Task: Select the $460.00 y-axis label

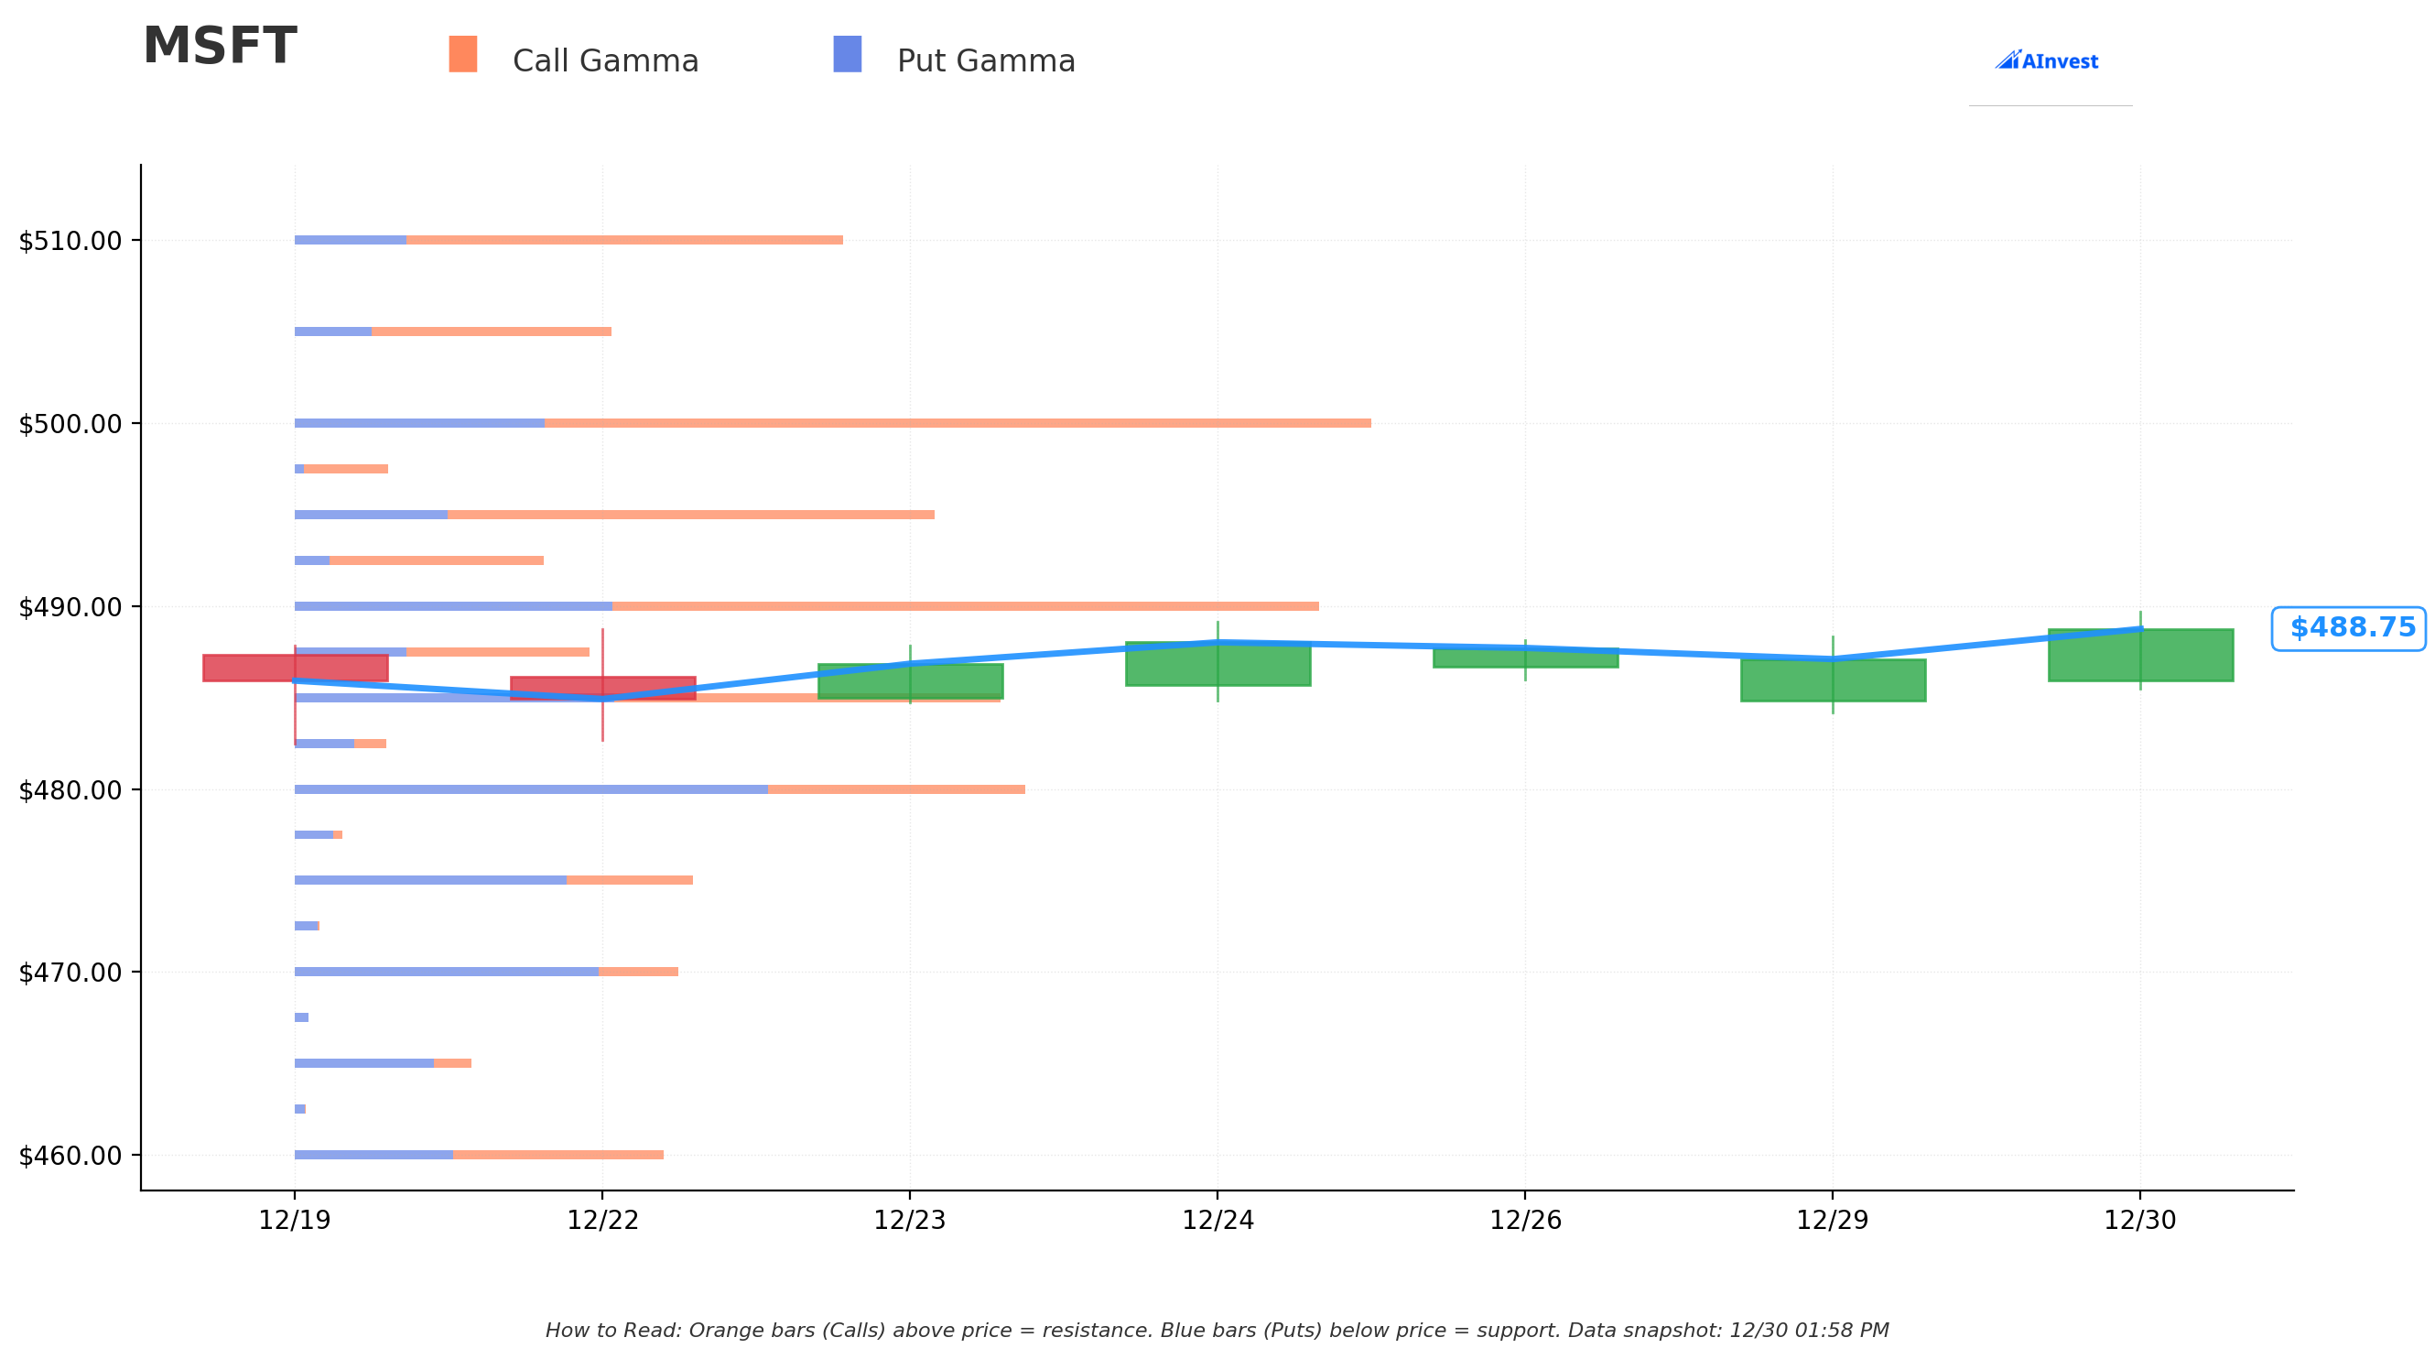Action: pyautogui.click(x=70, y=1156)
